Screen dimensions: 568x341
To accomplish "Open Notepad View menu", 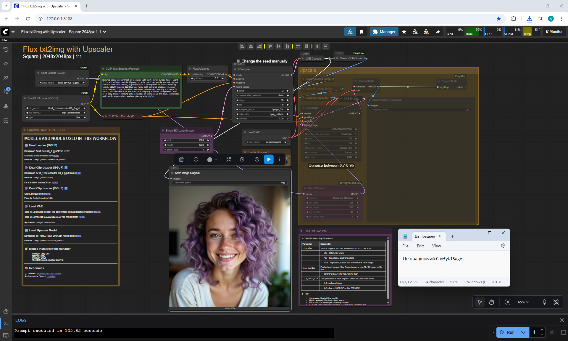I will pyautogui.click(x=436, y=246).
